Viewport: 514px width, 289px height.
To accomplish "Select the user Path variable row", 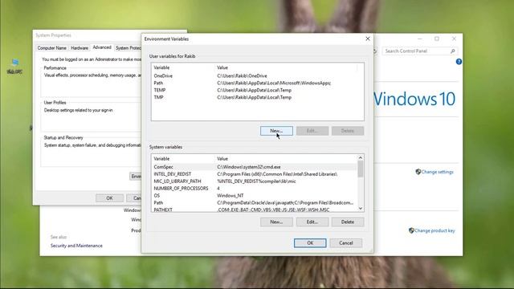I will pyautogui.click(x=255, y=83).
